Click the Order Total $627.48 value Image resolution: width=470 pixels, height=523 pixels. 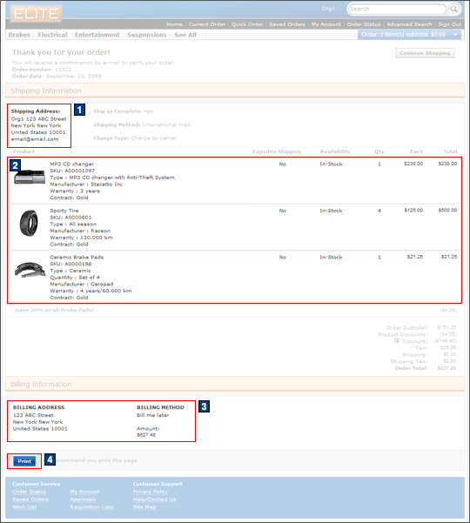click(446, 368)
